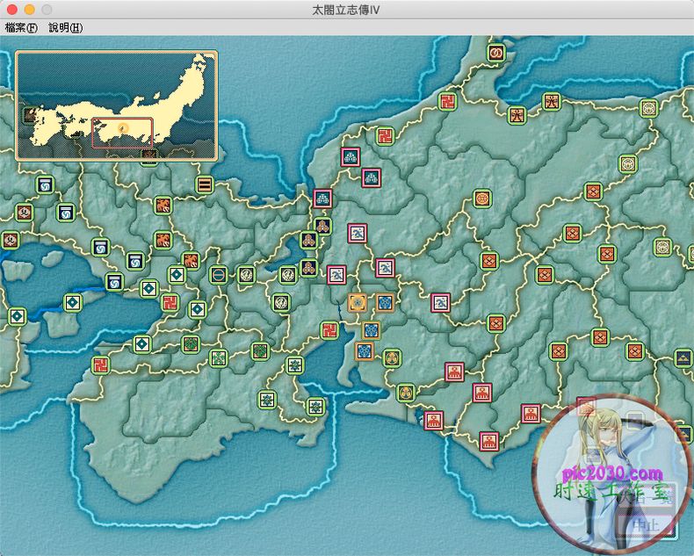The width and height of the screenshot is (694, 556).
Task: Select the castle with circle-and-bar crest
Action: (219, 275)
